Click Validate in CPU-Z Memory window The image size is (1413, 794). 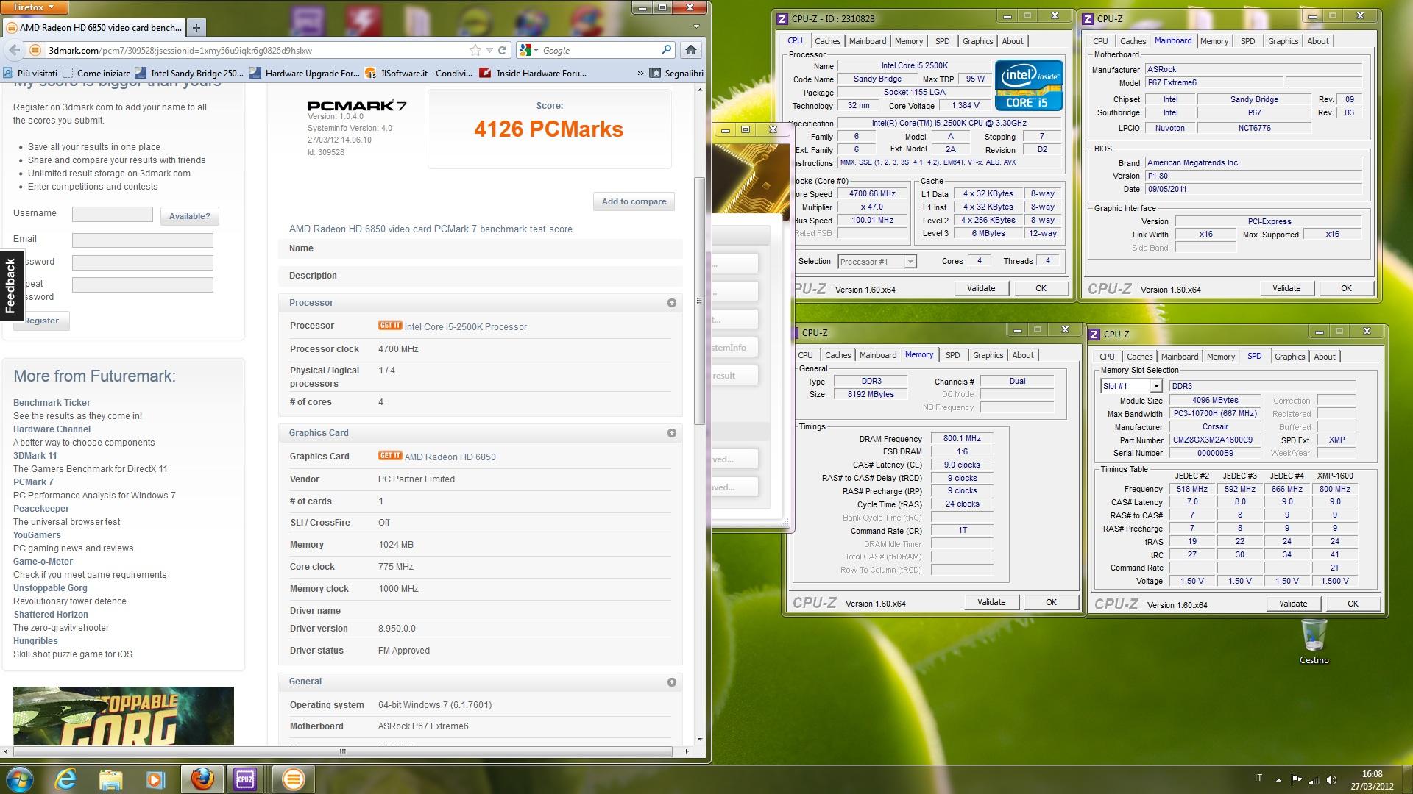(991, 602)
